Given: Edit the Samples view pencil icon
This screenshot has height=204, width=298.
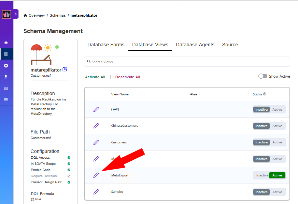Looking at the screenshot, I should point(96,192).
